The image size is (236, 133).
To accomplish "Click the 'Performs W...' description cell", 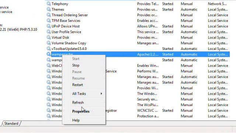I will coord(147,71).
